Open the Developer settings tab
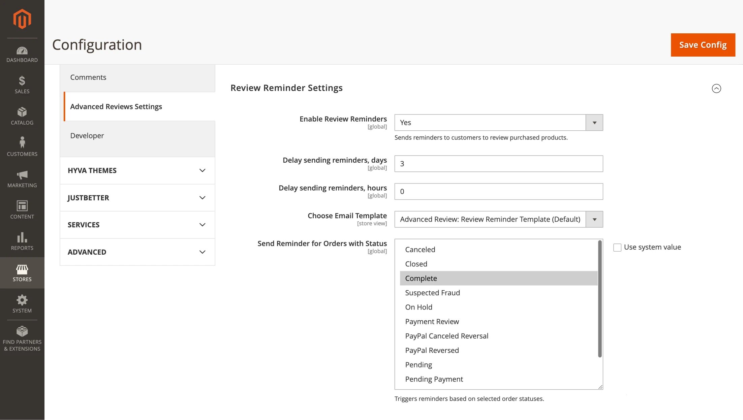The image size is (743, 420). (x=87, y=136)
